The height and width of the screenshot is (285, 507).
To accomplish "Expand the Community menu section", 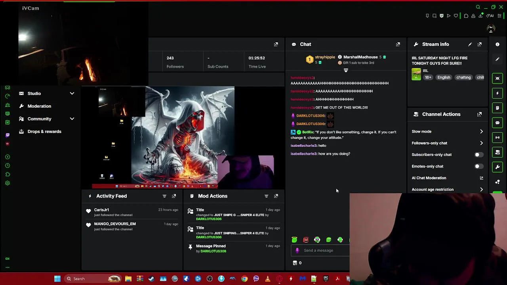I will coord(72,119).
